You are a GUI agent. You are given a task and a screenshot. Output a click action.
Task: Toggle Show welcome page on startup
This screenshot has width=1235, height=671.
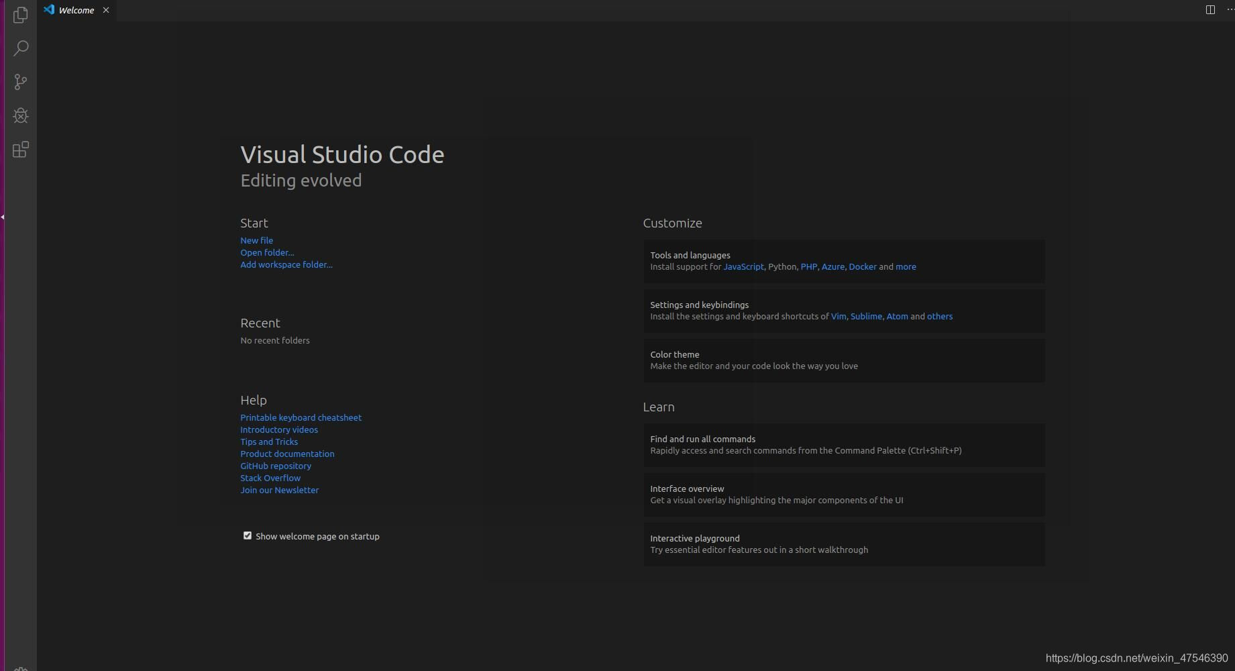248,535
